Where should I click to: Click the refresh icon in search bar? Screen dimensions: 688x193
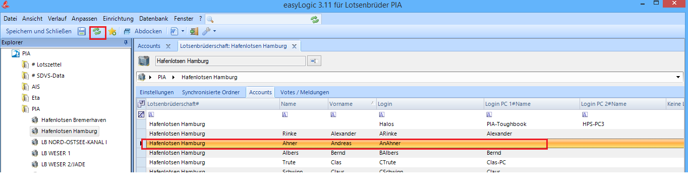315,19
